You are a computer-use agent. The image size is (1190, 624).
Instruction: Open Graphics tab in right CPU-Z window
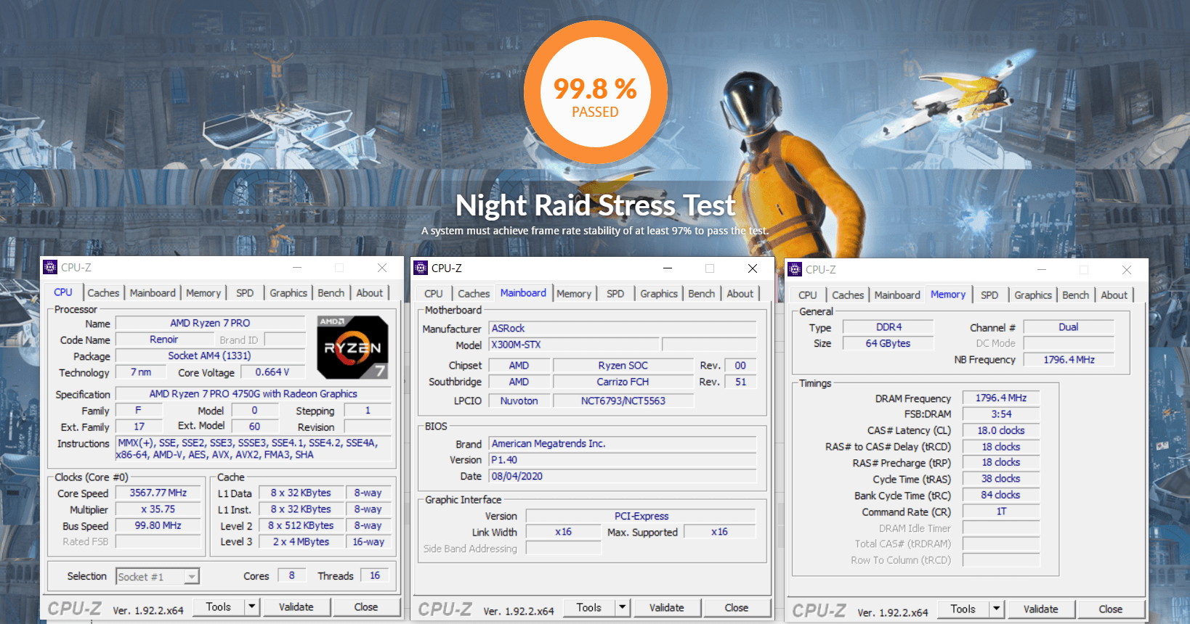click(x=1033, y=295)
